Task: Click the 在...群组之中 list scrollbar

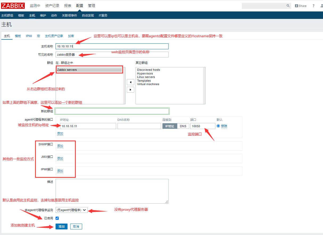Action: [x=124, y=85]
